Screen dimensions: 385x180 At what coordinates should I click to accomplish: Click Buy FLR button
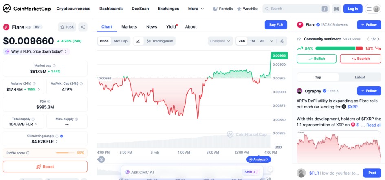click(x=276, y=25)
